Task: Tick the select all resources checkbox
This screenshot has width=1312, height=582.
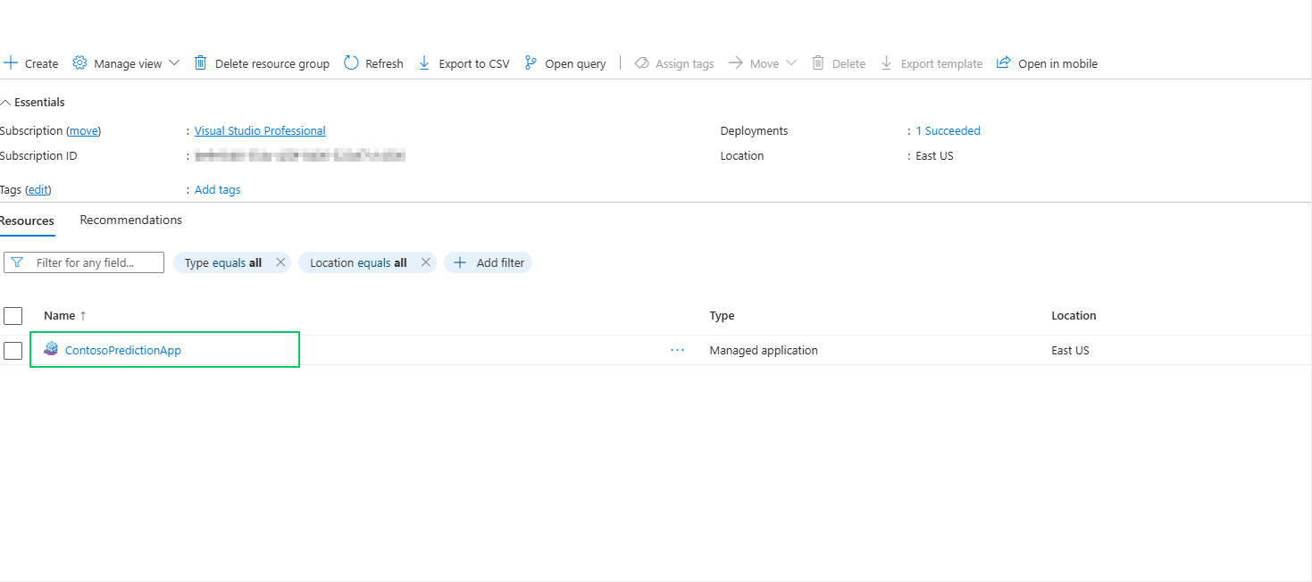Action: point(13,316)
